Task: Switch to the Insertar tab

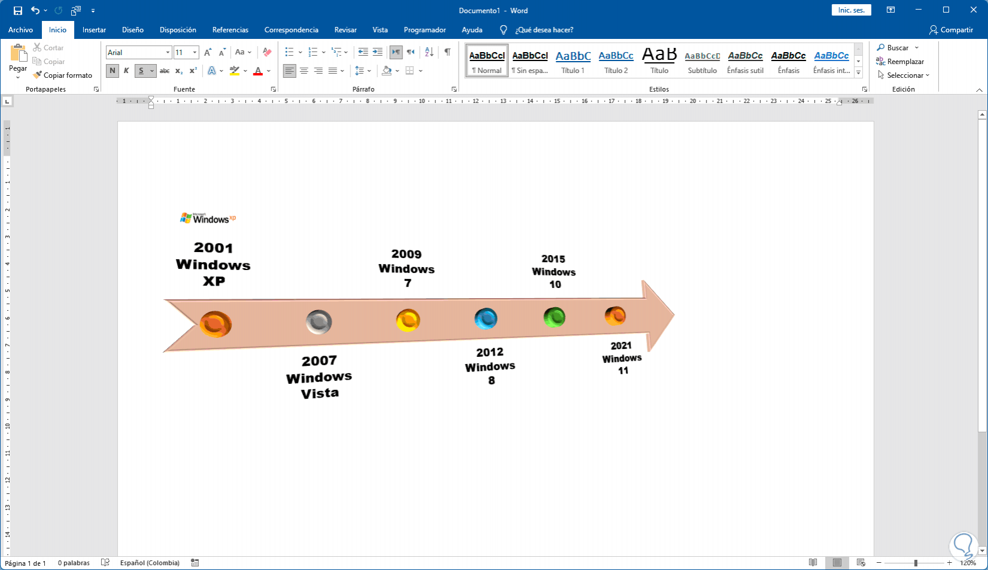Action: pos(94,30)
